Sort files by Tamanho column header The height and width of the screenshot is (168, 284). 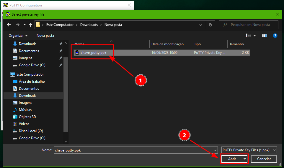(236, 44)
